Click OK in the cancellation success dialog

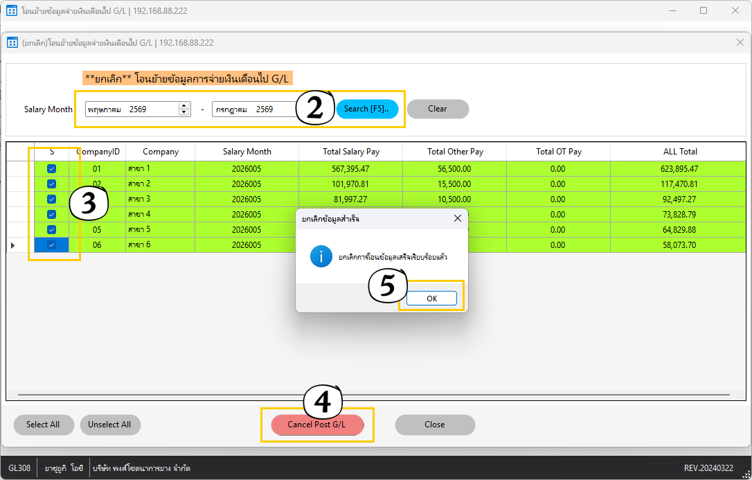coord(431,299)
